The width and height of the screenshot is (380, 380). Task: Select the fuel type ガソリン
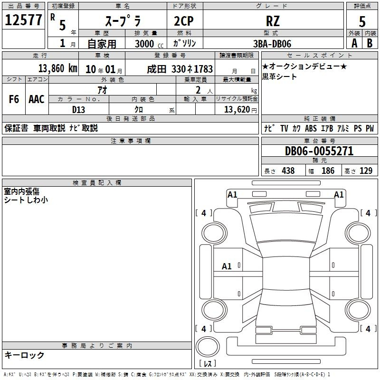point(184,43)
